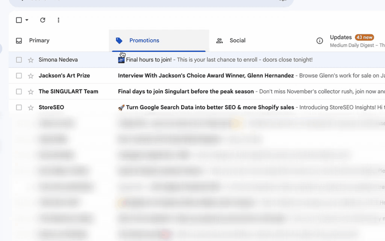Select the Jackson's Art Prize email checkbox
The height and width of the screenshot is (241, 385).
coord(19,76)
